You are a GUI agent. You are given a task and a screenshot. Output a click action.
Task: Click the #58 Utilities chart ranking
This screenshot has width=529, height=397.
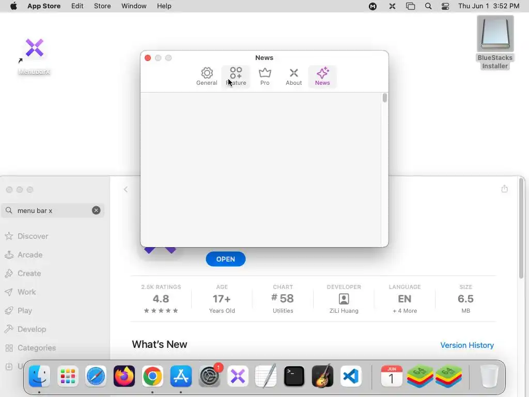[283, 299]
